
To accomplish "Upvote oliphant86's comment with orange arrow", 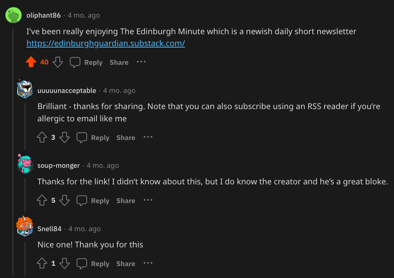I will (31, 62).
